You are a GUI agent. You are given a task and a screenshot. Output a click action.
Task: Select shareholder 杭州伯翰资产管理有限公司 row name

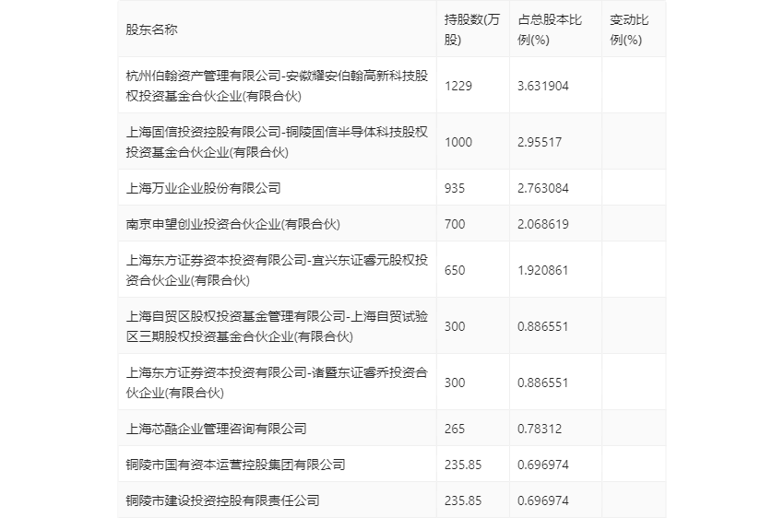(277, 86)
